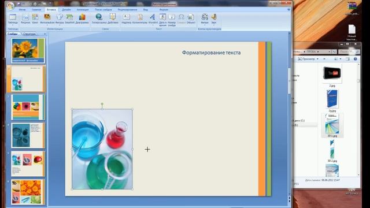The width and height of the screenshot is (370, 208).
Task: Open the Новый текстовый file on desktop
Action: (351, 32)
